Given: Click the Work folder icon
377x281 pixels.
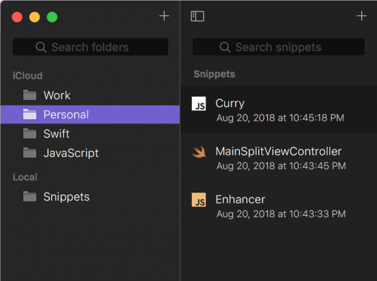Looking at the screenshot, I should pyautogui.click(x=29, y=95).
